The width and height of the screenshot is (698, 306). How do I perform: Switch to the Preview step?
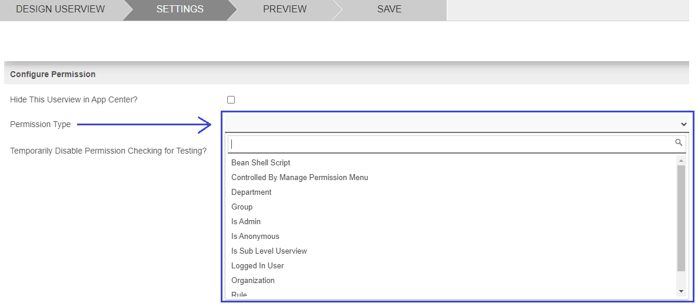(284, 9)
